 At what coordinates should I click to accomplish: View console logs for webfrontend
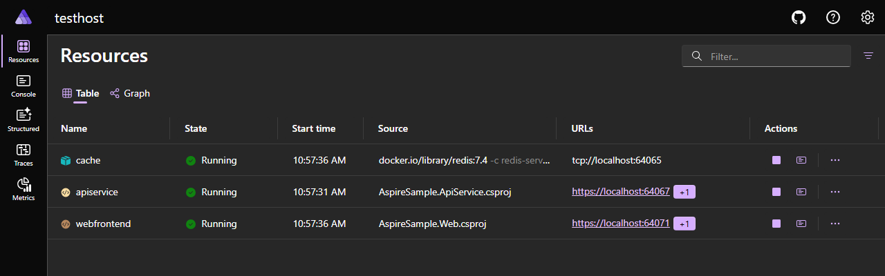(801, 224)
